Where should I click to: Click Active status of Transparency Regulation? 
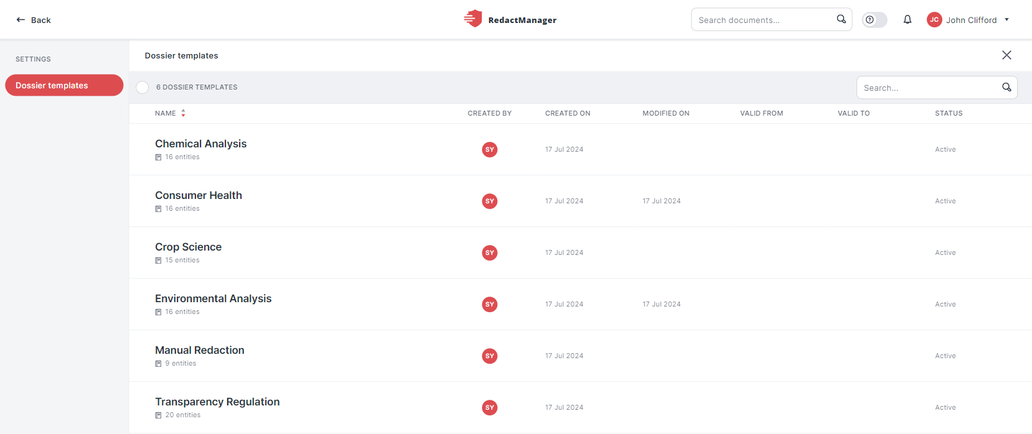pos(945,407)
